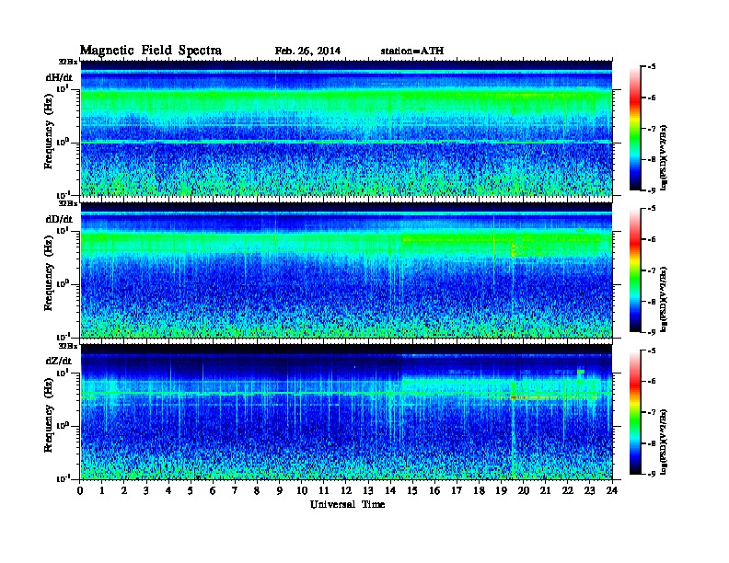The image size is (729, 563).
Task: Click the dZ/dt spectrogram plot
Action: [346, 411]
